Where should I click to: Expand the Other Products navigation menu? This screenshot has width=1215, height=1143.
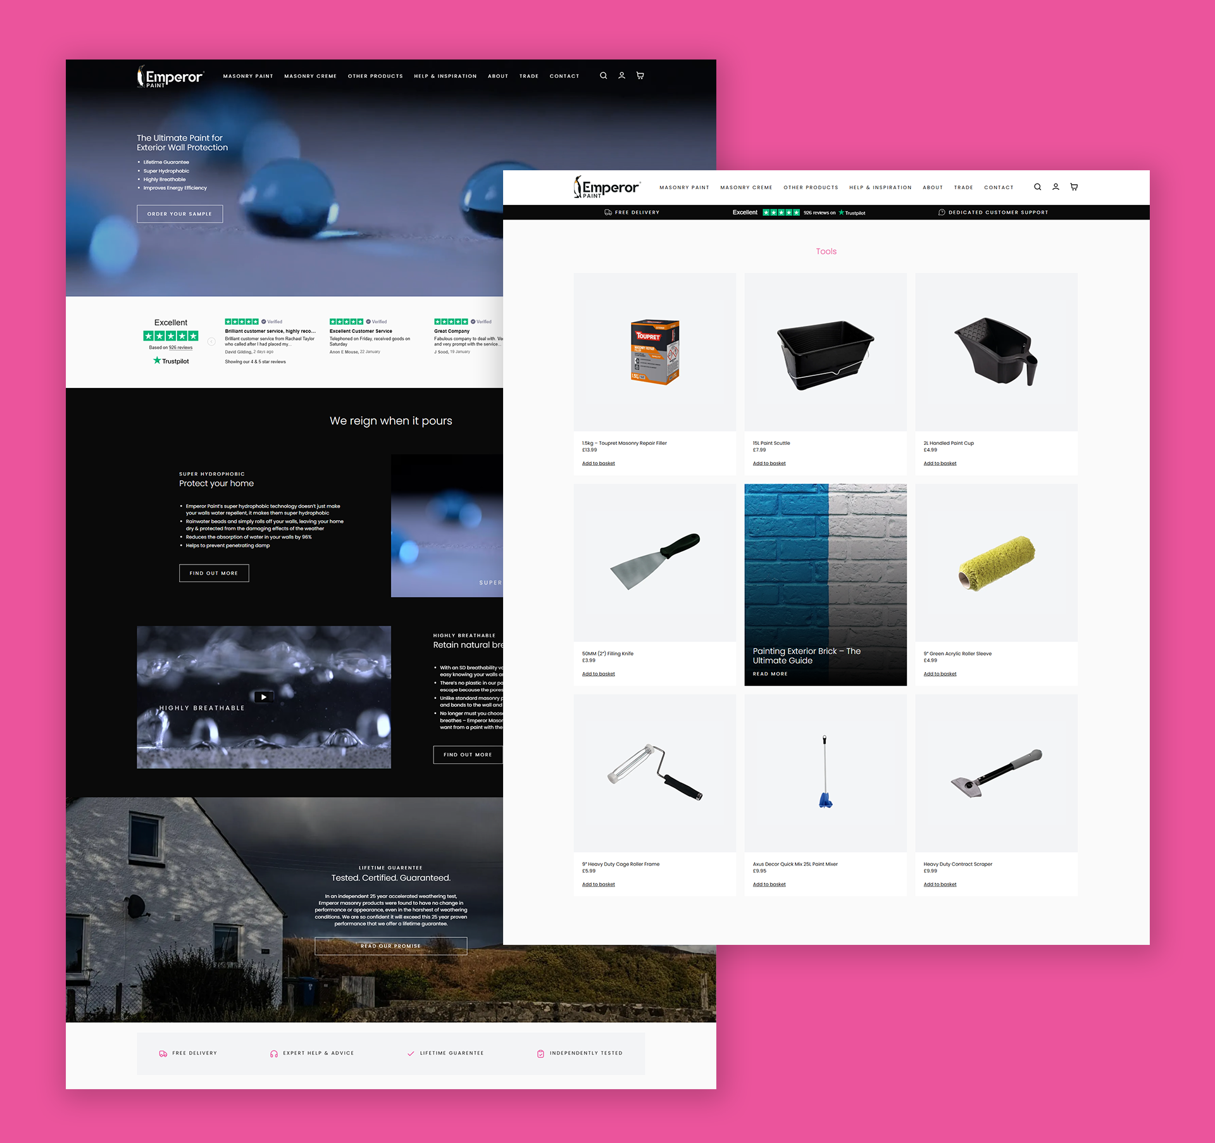(x=810, y=187)
